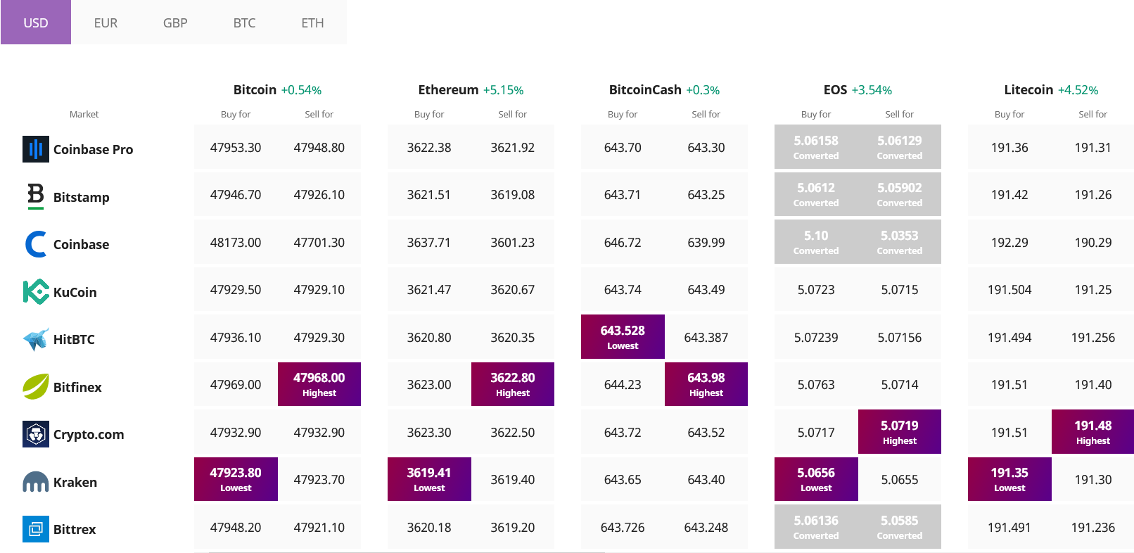Click Coinbase Pro converted EOS buy 5.06158

click(816, 146)
